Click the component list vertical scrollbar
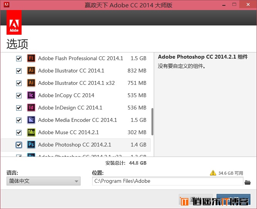Image resolution: width=257 pixels, height=209 pixels. (152, 121)
